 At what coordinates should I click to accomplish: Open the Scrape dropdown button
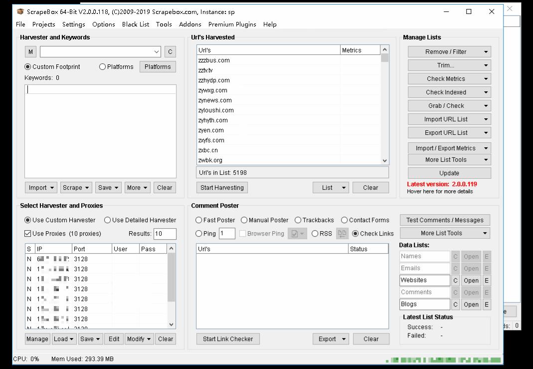[76, 188]
